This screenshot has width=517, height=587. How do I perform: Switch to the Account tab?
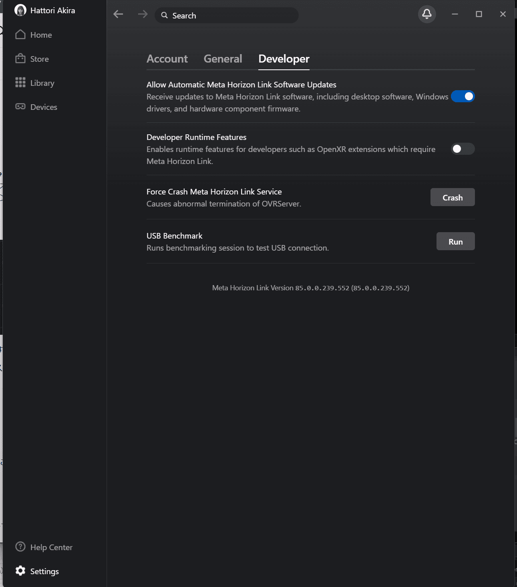click(167, 59)
